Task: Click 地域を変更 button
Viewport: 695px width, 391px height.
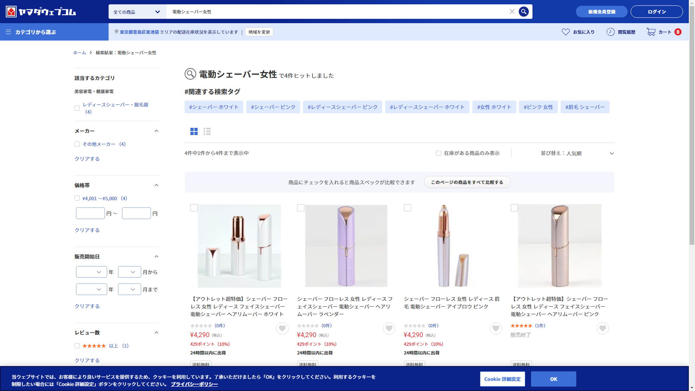Action: coord(259,32)
